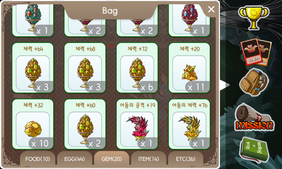Choose the 체력 +60 gem card
Viewport: 282px width, 169px height.
tap(85, 124)
